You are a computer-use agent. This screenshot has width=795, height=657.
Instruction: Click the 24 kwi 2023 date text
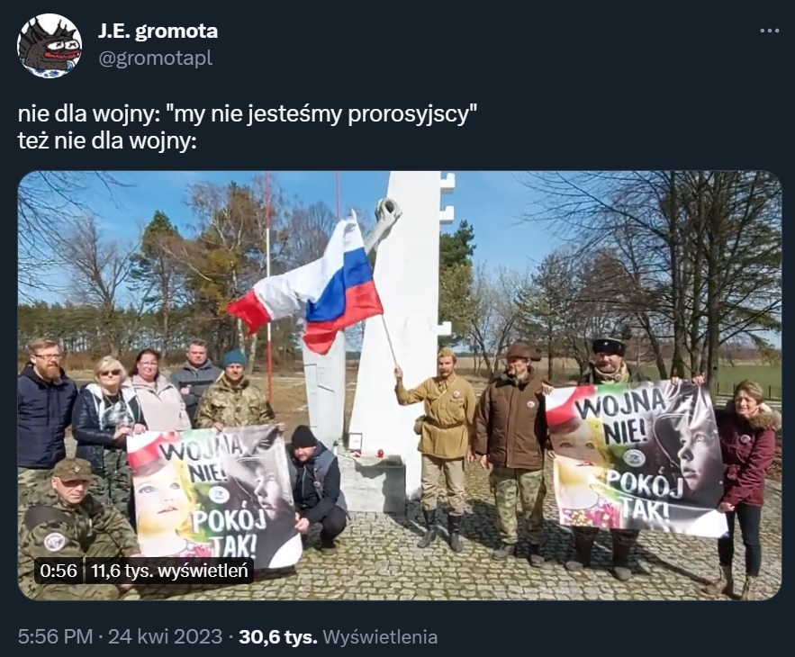tap(165, 636)
